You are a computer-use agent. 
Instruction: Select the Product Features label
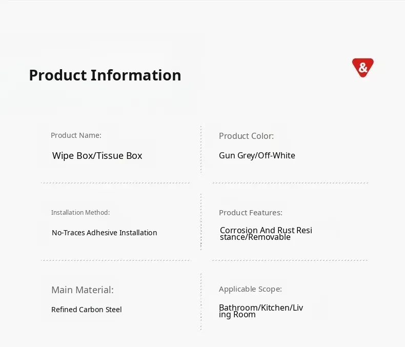[251, 212]
